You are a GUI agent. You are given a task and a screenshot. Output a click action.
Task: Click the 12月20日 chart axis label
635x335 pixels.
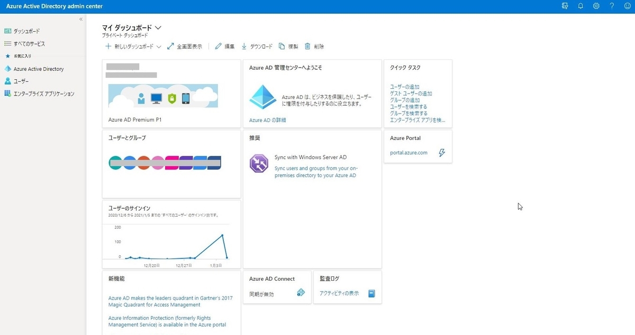click(152, 266)
